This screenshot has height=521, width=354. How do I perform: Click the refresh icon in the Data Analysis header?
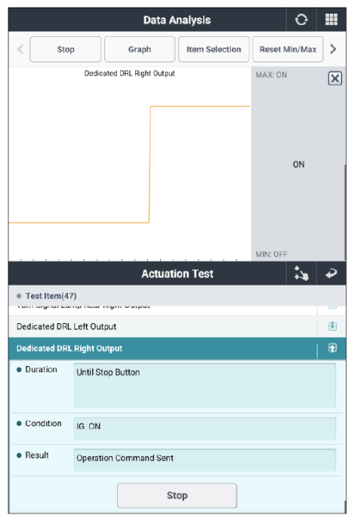(301, 20)
